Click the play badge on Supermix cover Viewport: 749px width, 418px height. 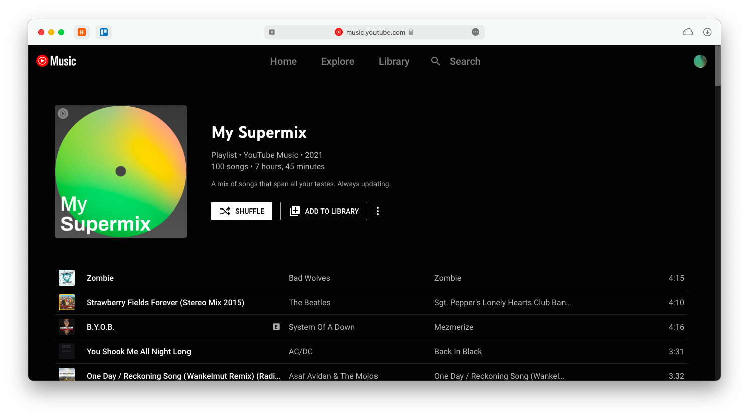pos(63,113)
